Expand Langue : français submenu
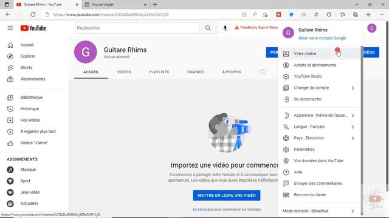The width and height of the screenshot is (389, 218). [x=319, y=127]
